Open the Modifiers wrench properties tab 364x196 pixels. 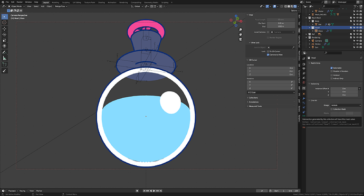point(304,98)
